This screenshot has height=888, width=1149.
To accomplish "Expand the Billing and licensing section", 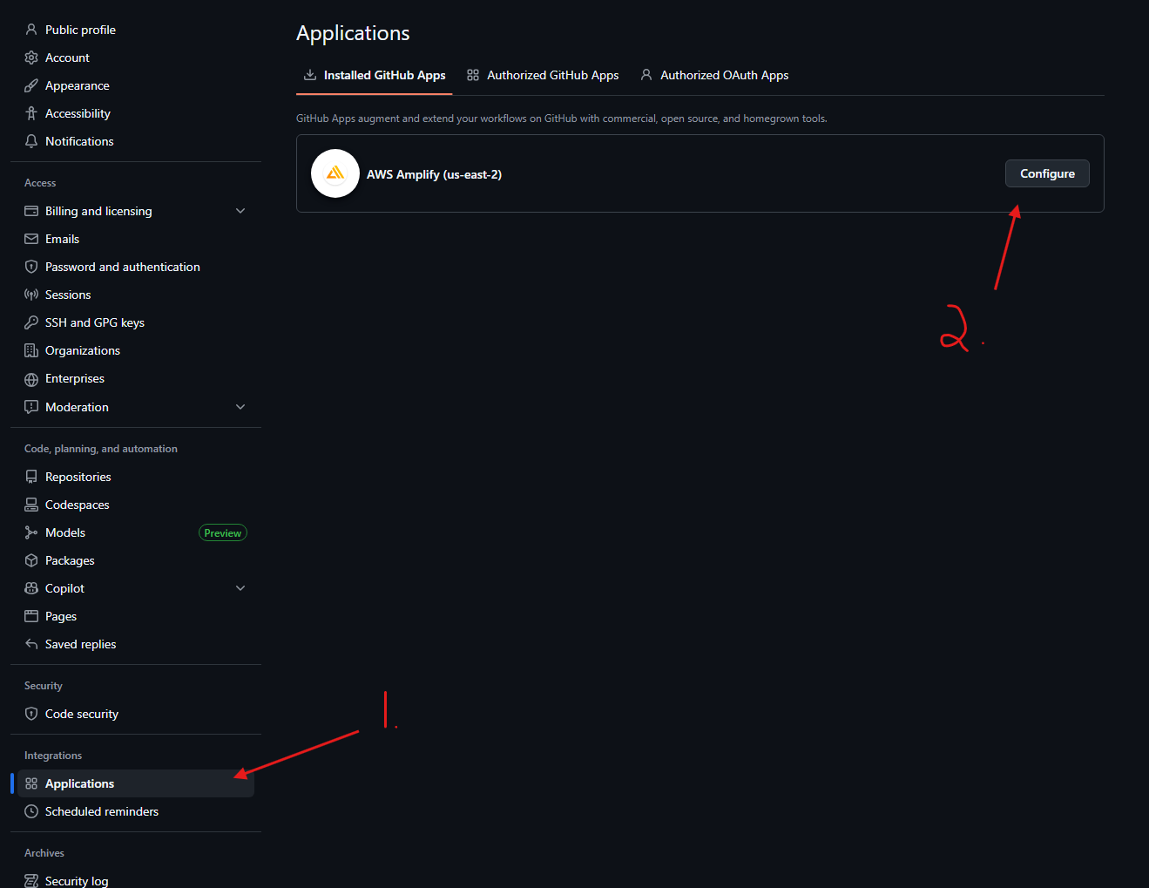I will click(x=240, y=210).
